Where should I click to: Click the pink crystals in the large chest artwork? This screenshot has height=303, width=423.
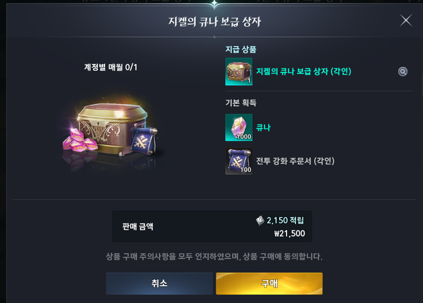click(80, 140)
